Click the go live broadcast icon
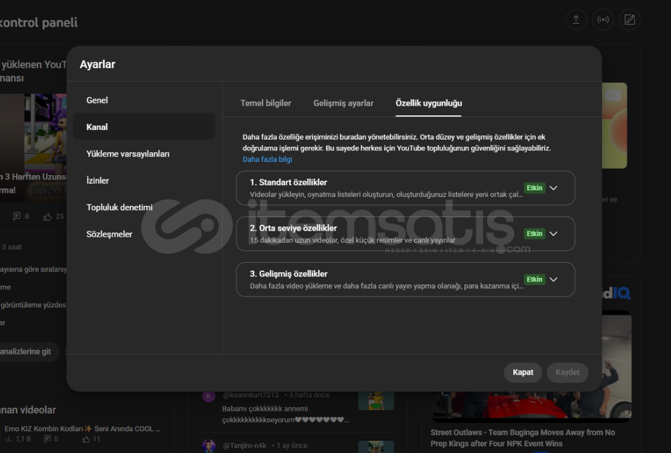 coord(603,20)
